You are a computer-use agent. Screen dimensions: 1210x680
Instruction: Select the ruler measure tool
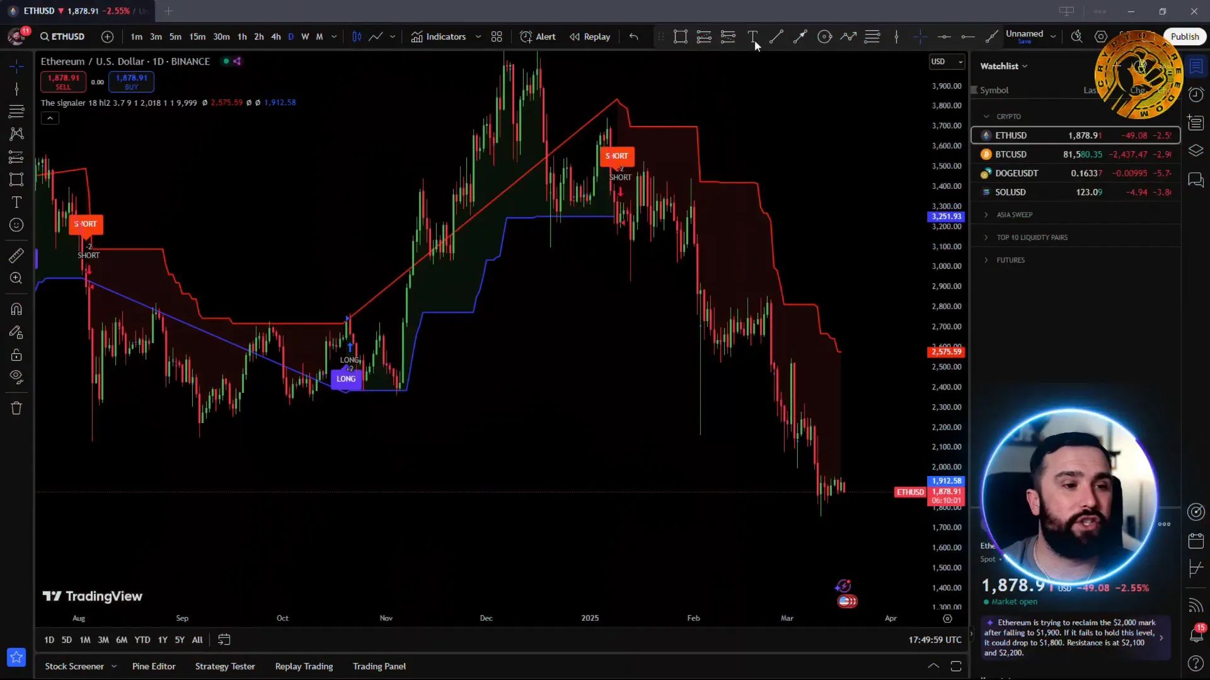pyautogui.click(x=16, y=256)
